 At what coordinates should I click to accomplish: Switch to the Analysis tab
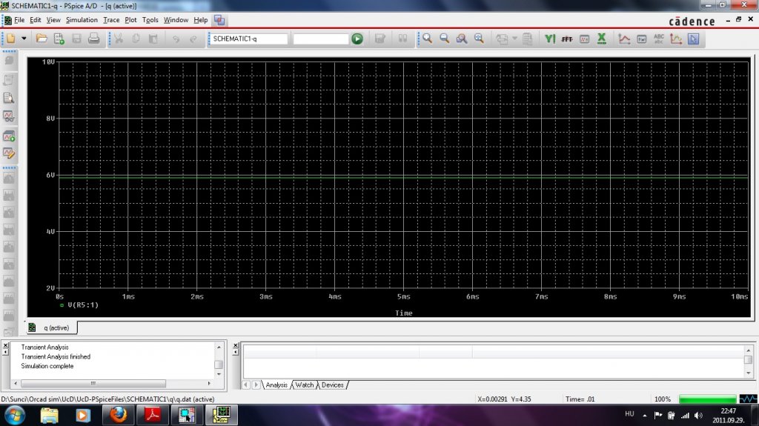(x=276, y=385)
